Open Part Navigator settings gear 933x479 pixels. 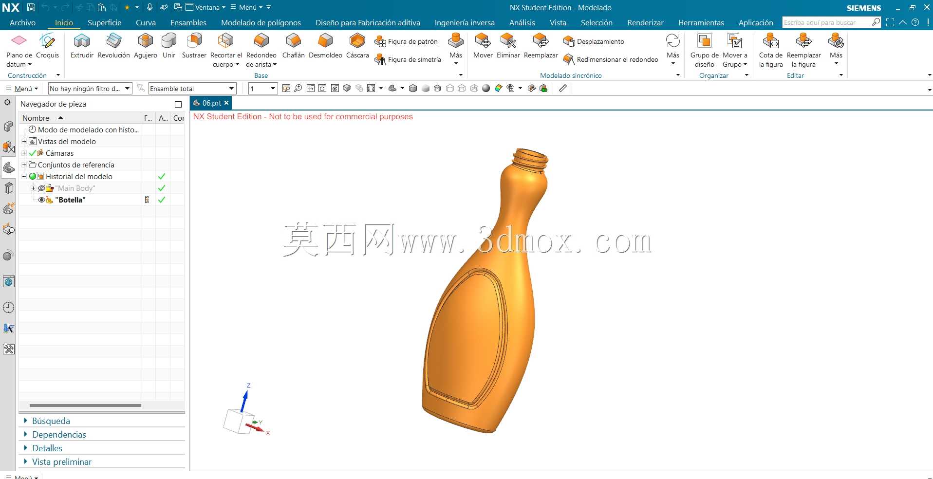pos(7,102)
